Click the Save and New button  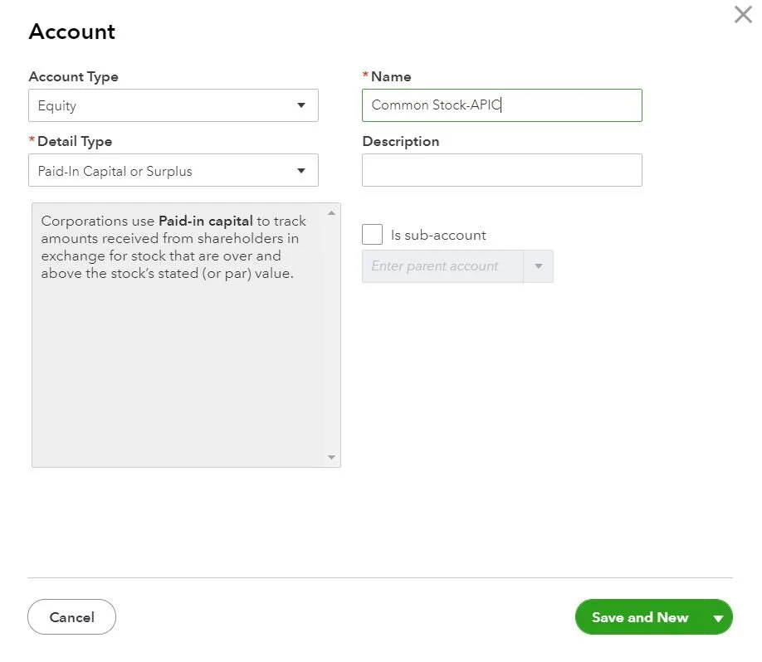click(639, 617)
